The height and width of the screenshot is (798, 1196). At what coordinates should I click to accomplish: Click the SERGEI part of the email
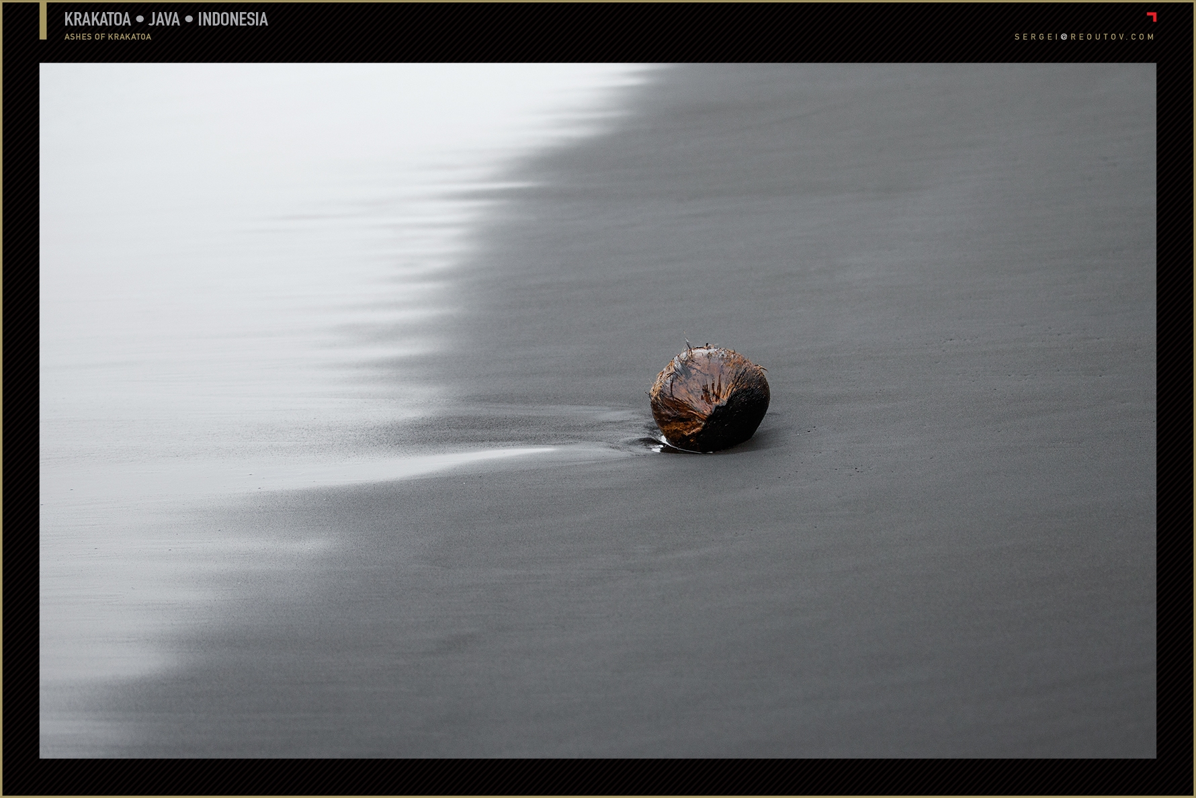click(x=1037, y=37)
